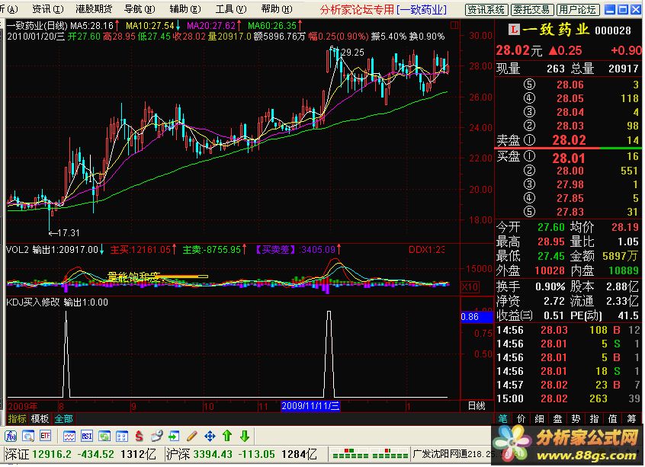Click the MA5:28.16 indicator value
This screenshot has height=467, width=645.
(91, 25)
